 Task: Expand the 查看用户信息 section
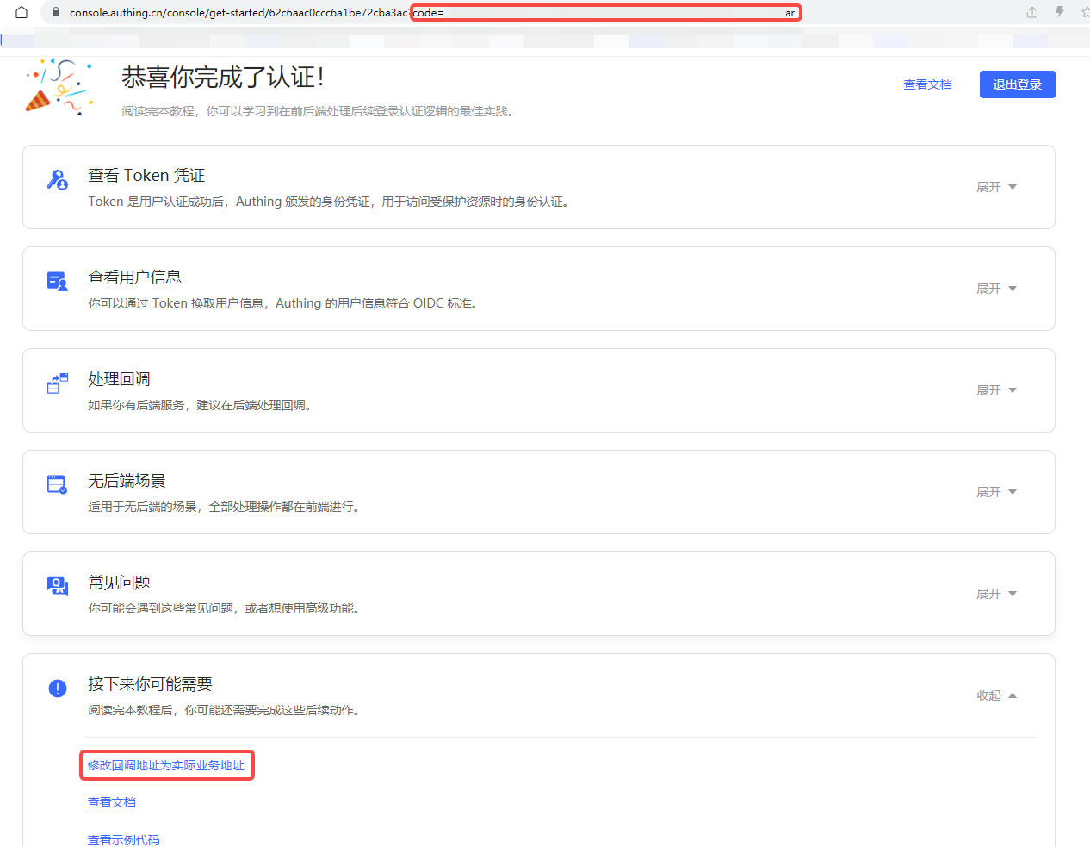point(996,289)
